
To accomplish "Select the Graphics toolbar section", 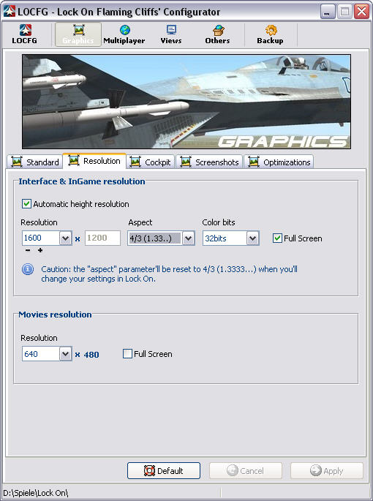I will point(78,34).
